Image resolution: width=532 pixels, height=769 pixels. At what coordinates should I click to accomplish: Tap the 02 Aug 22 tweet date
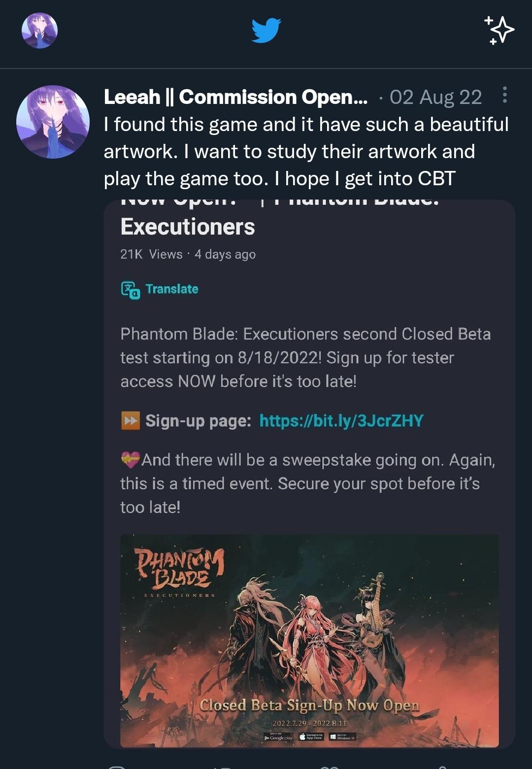pyautogui.click(x=435, y=98)
